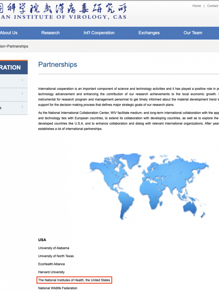Viewport: 219px width, 293px height.
Task: Open the About Us menu
Action: click(9, 33)
